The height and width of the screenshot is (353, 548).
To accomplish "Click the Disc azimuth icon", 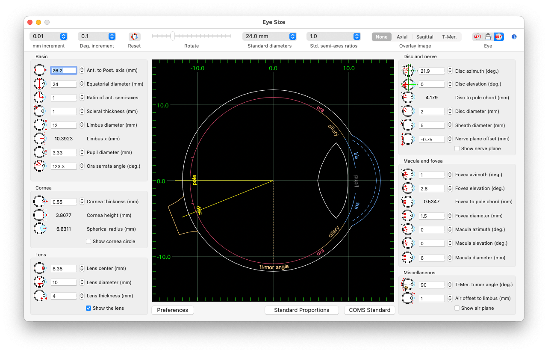I will pos(409,71).
